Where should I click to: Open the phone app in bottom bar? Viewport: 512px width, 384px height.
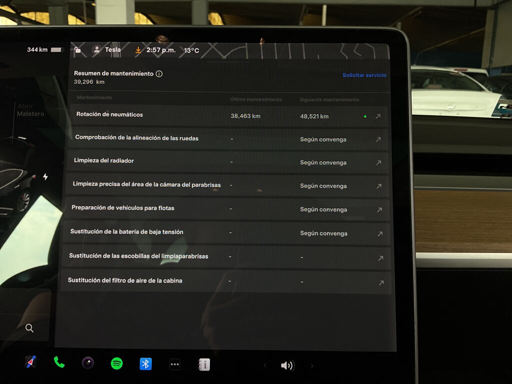click(59, 362)
